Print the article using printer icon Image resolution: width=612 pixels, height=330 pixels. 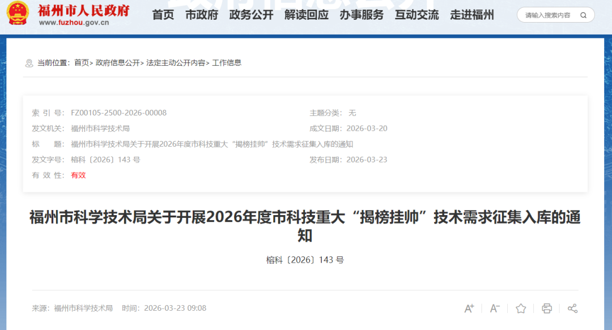tap(547, 308)
